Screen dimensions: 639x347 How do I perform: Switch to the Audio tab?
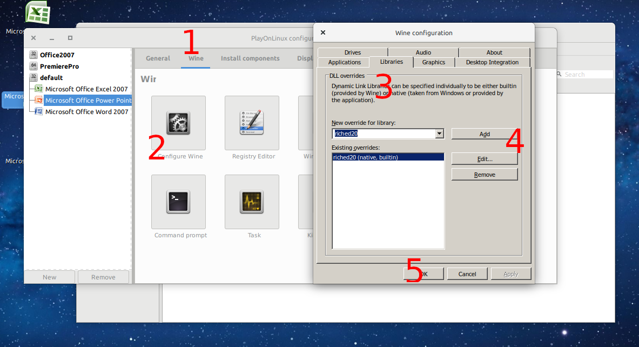point(423,52)
